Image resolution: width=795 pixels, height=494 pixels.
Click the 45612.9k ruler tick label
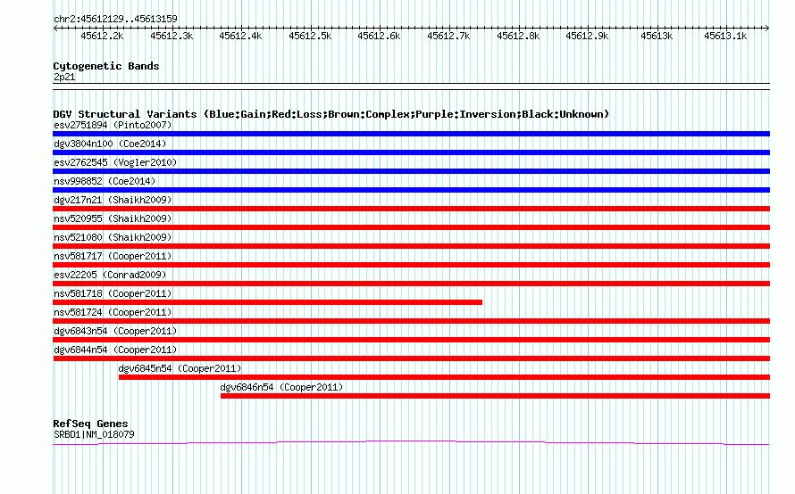coord(587,36)
